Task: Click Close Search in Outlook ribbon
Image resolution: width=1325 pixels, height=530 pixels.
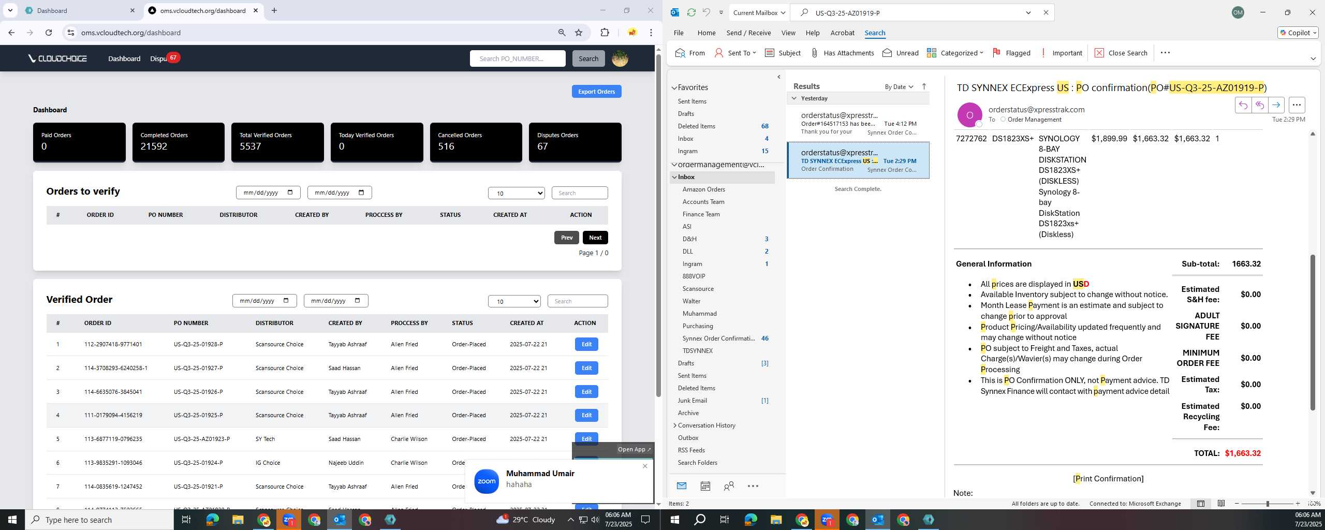Action: click(1121, 53)
